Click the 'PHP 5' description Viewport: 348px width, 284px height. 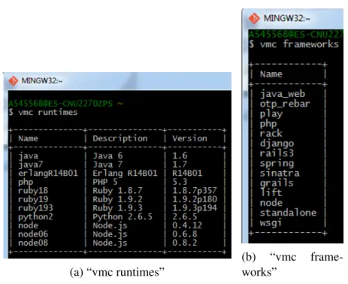pyautogui.click(x=105, y=182)
